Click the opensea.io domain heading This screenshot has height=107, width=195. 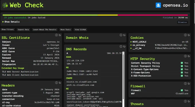click(x=175, y=5)
